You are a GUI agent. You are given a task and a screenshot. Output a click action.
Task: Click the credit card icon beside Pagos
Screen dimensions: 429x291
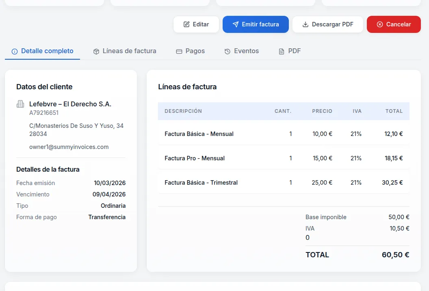[179, 52]
